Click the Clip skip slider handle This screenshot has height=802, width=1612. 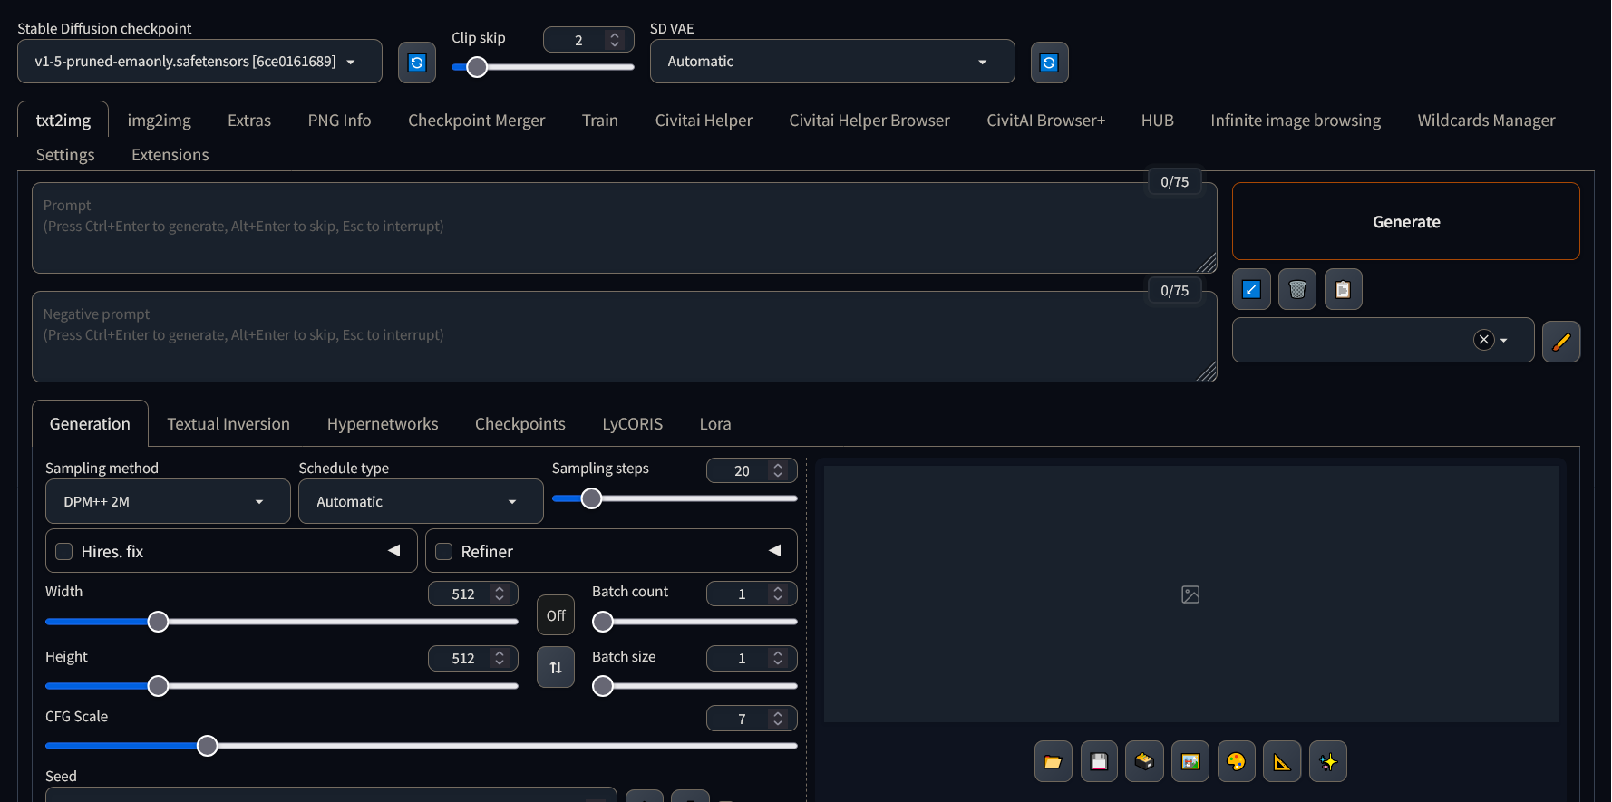[x=477, y=67]
